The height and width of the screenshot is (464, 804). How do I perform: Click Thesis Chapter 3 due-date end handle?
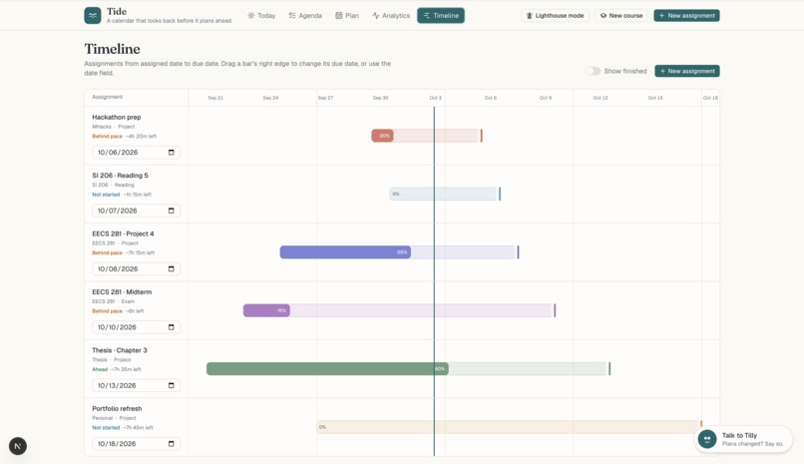point(609,368)
